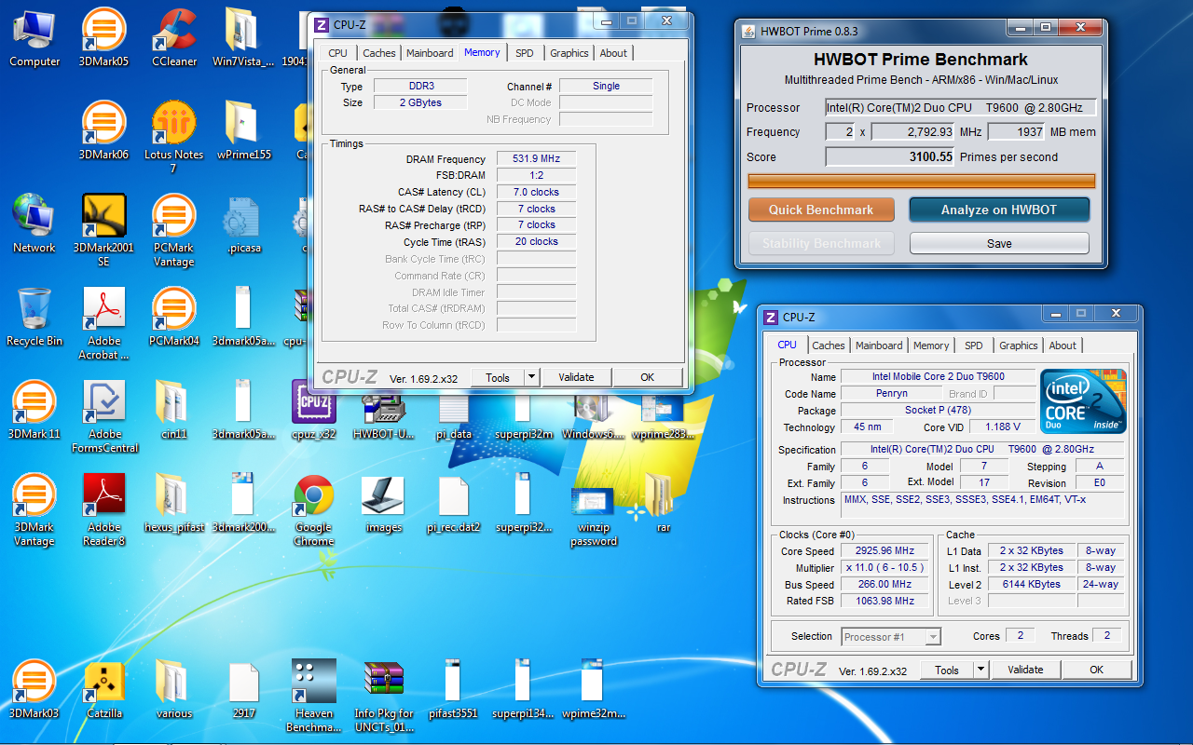Open the Recycle Bin

(x=34, y=317)
